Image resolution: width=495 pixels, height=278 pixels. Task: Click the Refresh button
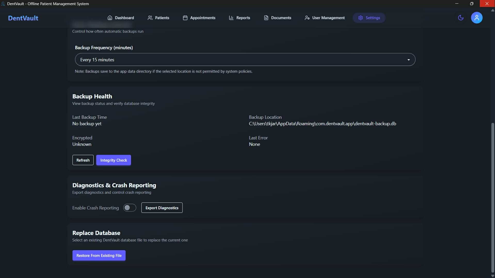pyautogui.click(x=83, y=160)
